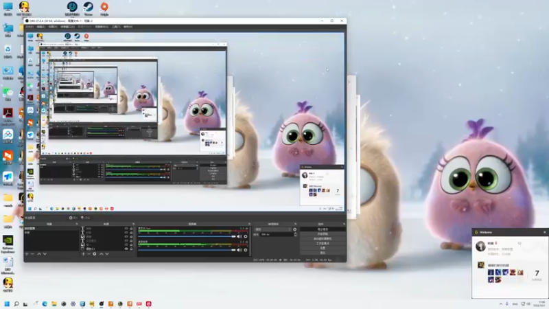
Task: Hide the top source row with its eye icon
Action: 126,229
